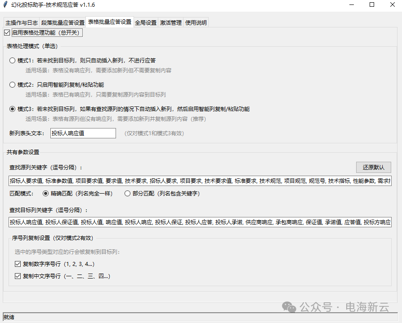Switch to the 主操作与日志 tab
402x323 pixels.
click(21, 22)
